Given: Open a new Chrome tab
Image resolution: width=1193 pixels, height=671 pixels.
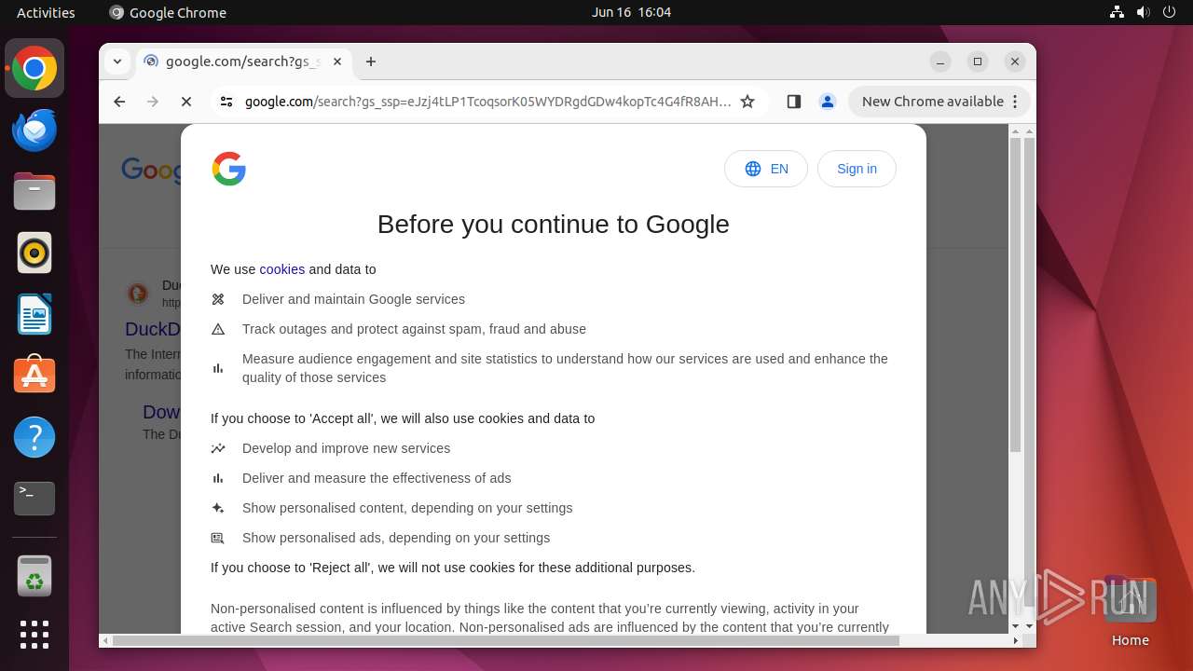Looking at the screenshot, I should click(x=371, y=62).
